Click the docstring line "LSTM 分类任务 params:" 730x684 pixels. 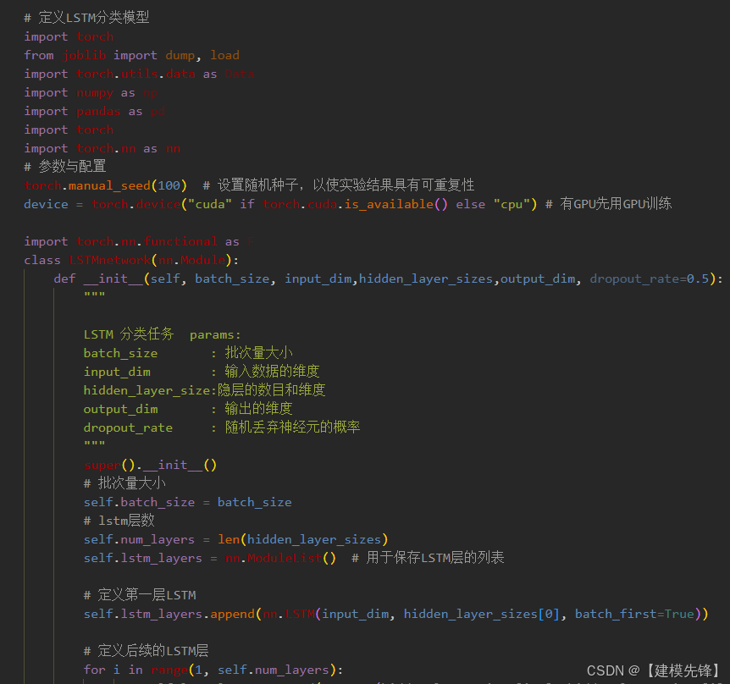(x=162, y=334)
